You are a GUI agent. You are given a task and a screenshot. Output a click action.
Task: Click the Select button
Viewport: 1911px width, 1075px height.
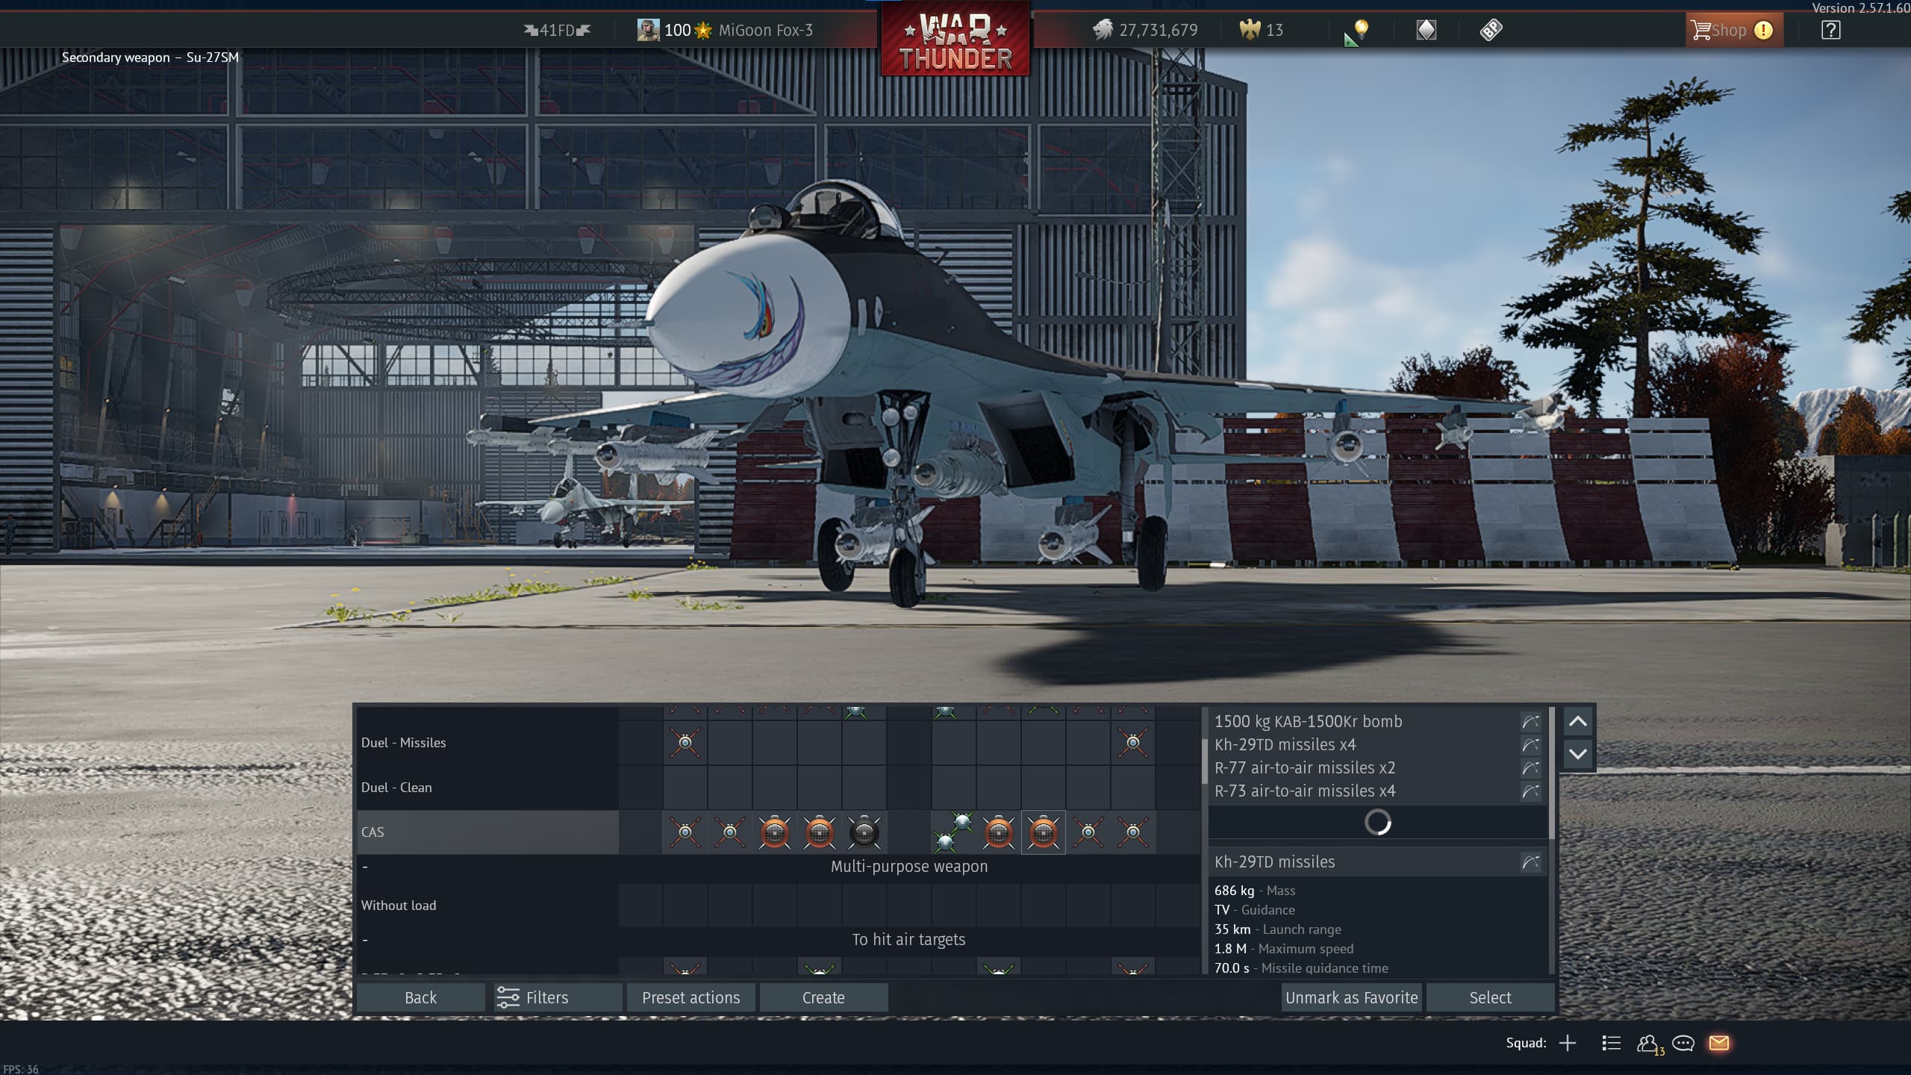coord(1490,997)
